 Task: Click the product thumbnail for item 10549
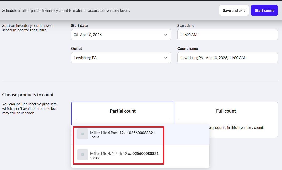point(82,155)
